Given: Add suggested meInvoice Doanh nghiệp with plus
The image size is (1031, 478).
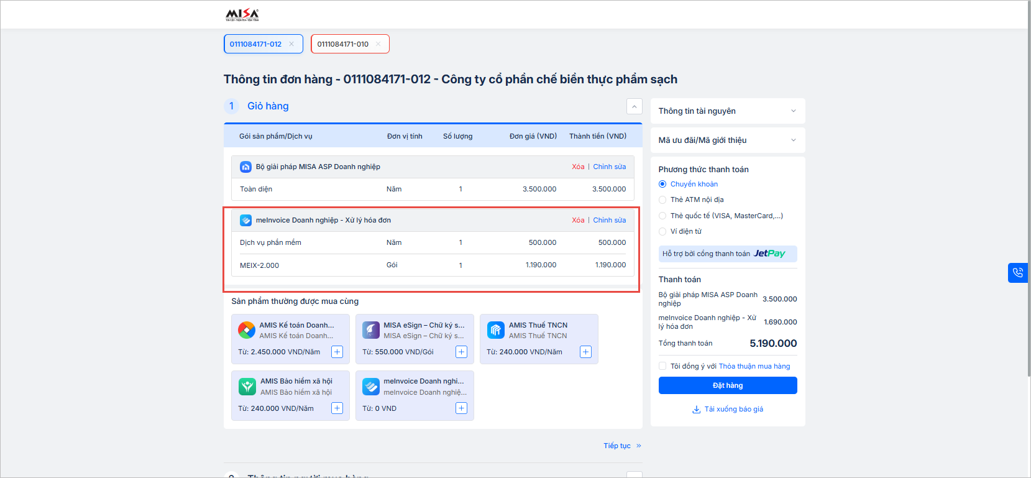Looking at the screenshot, I should click(461, 408).
